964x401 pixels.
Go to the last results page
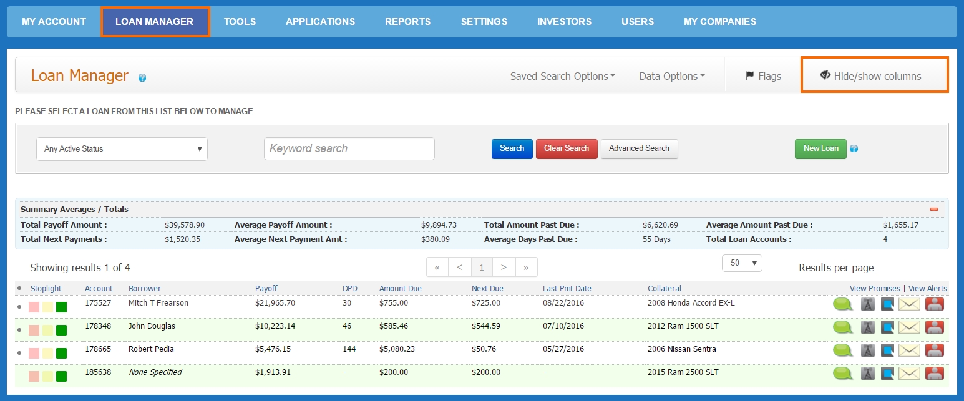(x=526, y=268)
